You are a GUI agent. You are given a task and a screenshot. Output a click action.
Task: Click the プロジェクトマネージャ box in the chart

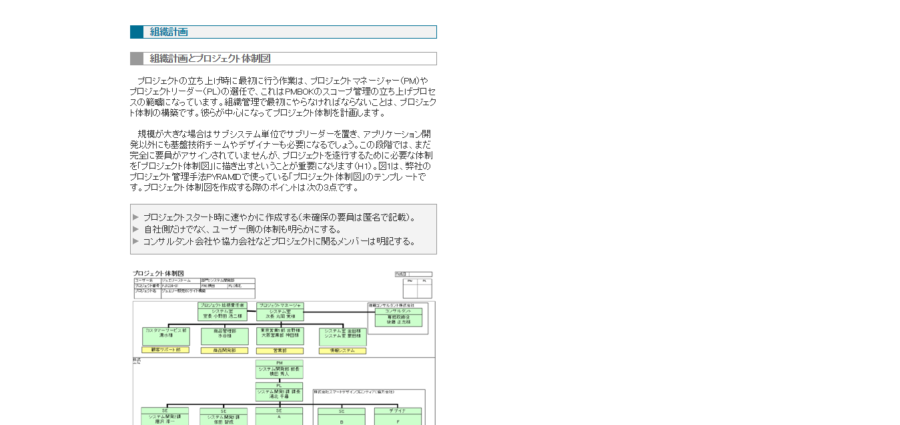point(280,312)
